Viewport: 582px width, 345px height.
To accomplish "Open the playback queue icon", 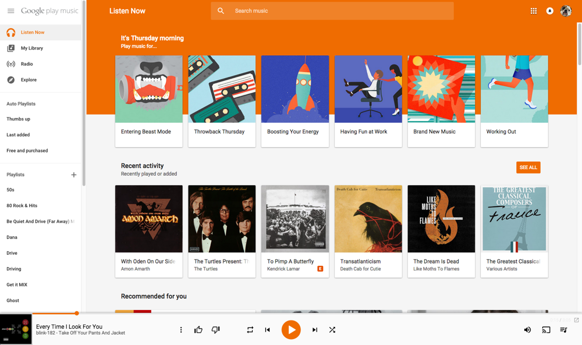I will (x=563, y=330).
